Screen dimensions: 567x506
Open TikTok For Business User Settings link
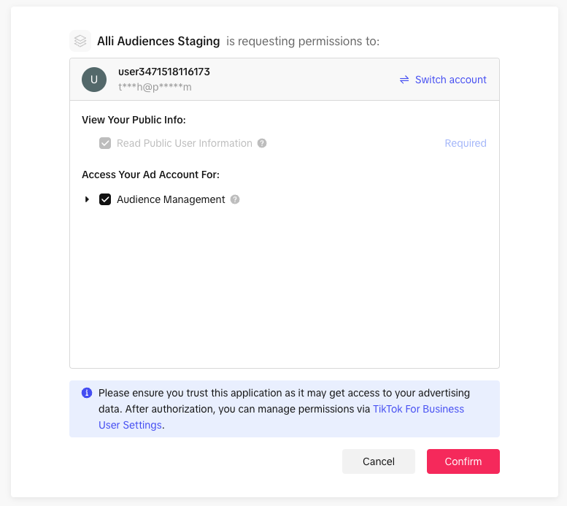tap(418, 409)
